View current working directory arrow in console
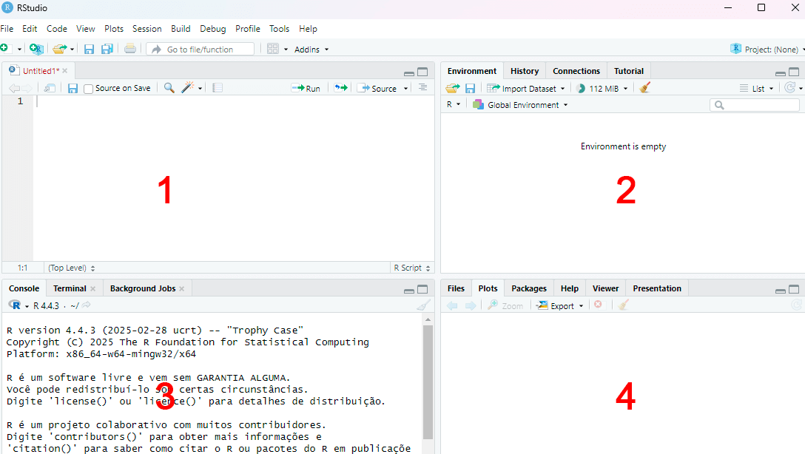This screenshot has height=454, width=805. click(x=87, y=305)
